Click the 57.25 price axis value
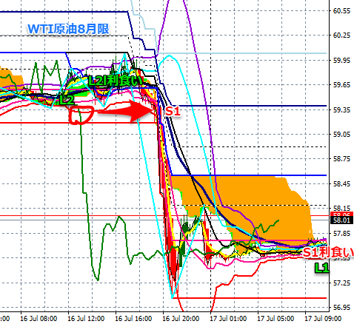This screenshot has height=324, width=354. pyautogui.click(x=341, y=283)
